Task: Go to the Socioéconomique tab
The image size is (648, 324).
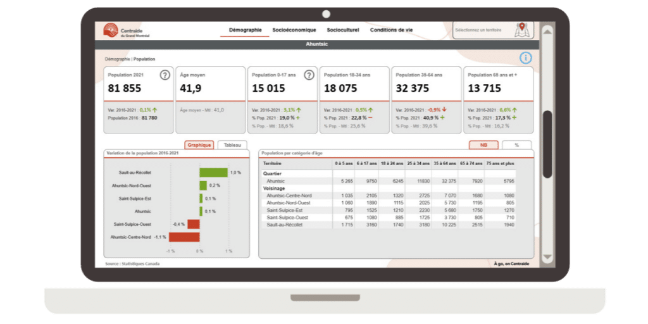Action: 294,30
